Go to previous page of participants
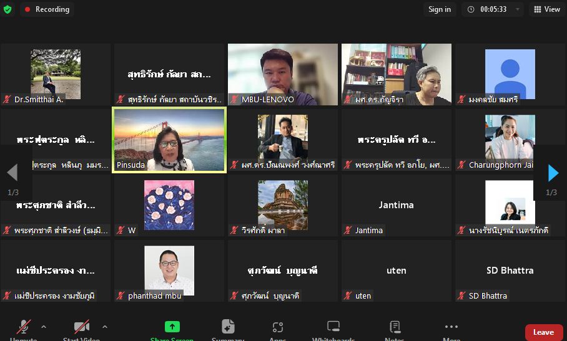567x341 pixels. coord(12,173)
